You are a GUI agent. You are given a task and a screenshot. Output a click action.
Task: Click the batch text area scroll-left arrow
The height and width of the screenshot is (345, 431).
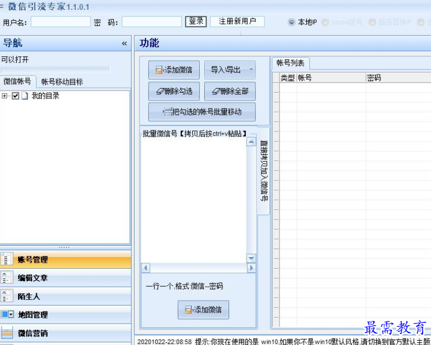tap(145, 268)
